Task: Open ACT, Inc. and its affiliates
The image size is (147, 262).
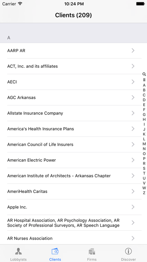Action: [x=73, y=66]
